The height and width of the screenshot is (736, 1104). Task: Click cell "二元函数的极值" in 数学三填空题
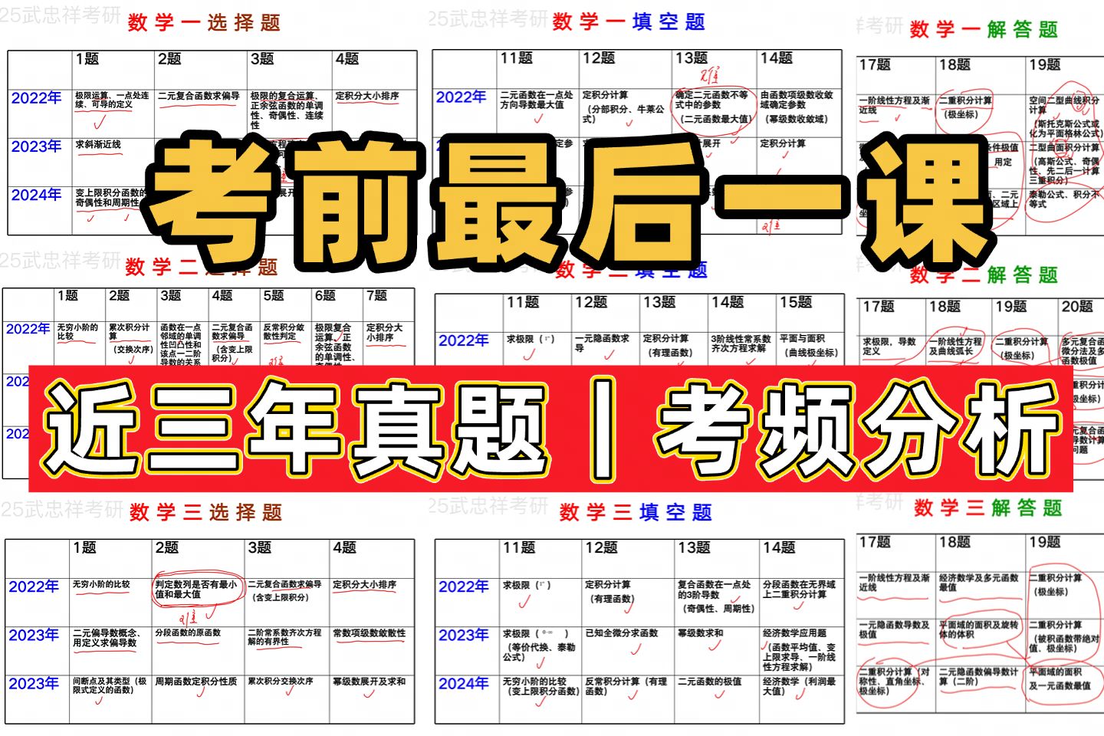tap(710, 681)
